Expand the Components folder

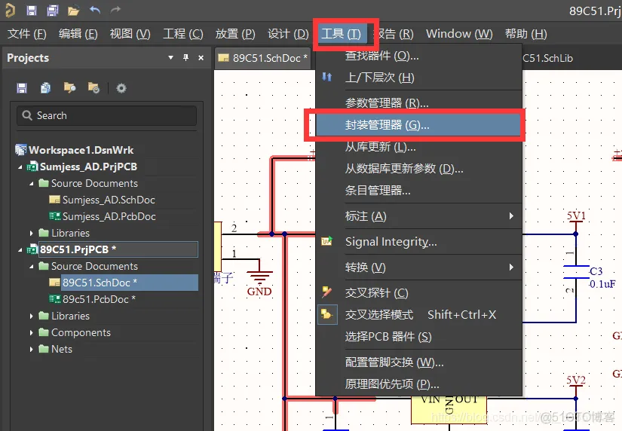point(32,332)
